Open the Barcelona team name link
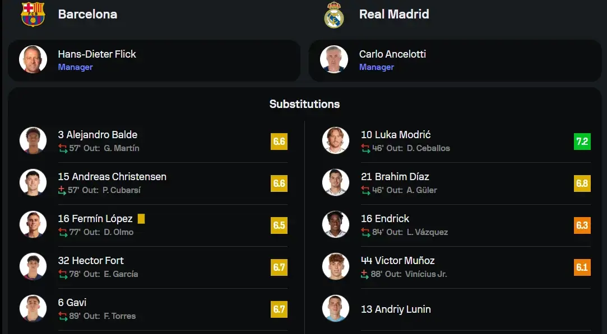 (x=87, y=15)
